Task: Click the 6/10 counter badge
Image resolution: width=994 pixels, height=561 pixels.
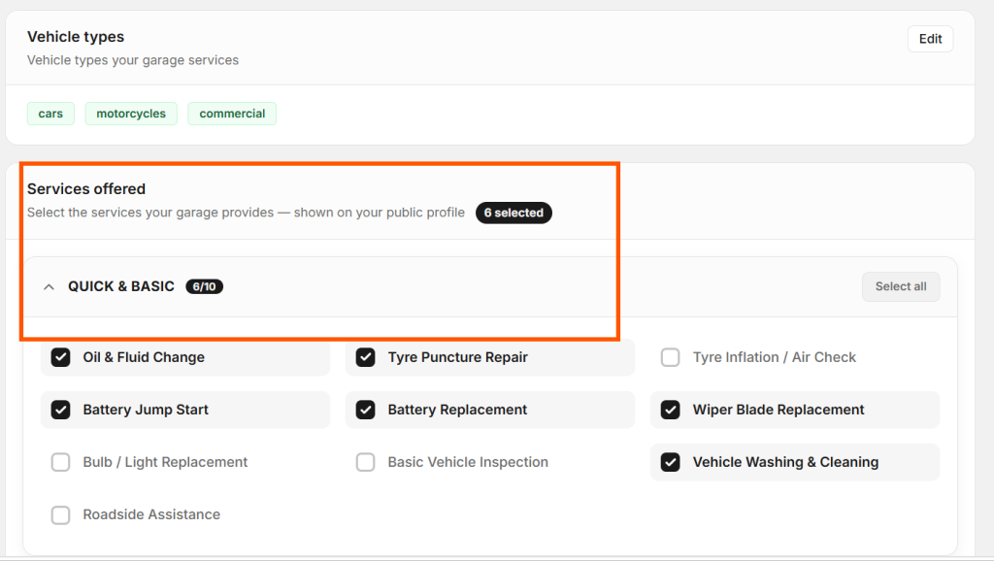Action: coord(204,286)
